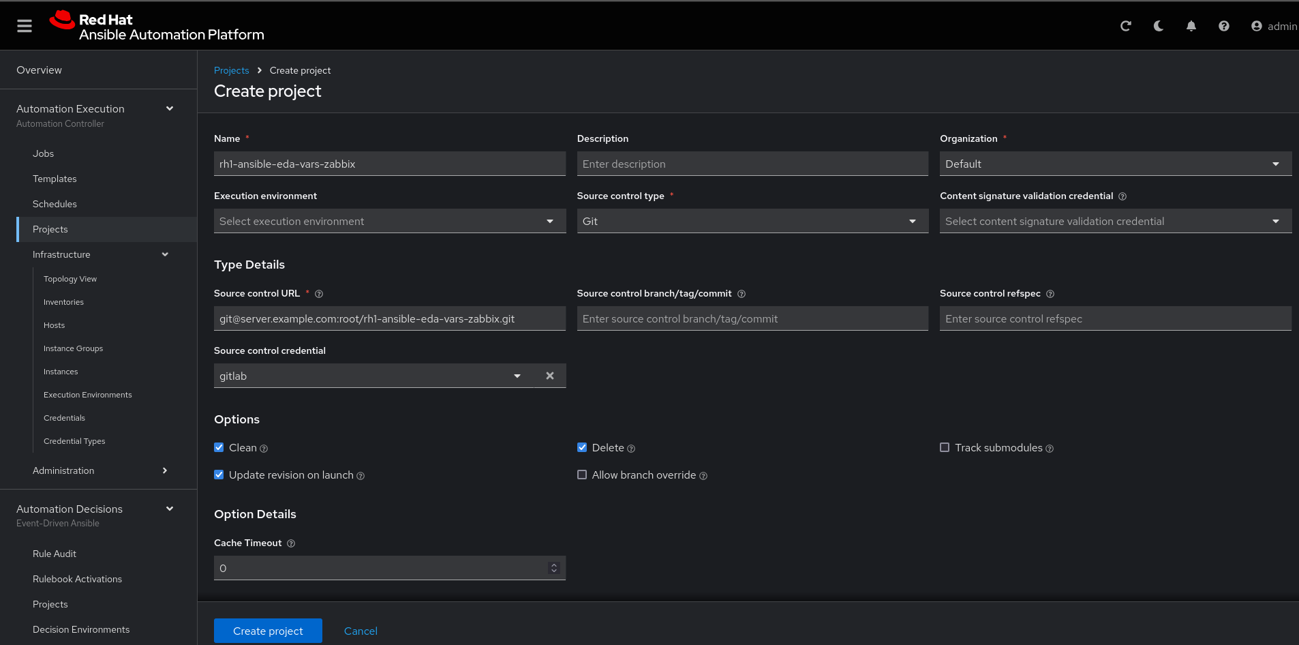
Task: Collapse the Automation Decisions section
Action: [x=169, y=509]
